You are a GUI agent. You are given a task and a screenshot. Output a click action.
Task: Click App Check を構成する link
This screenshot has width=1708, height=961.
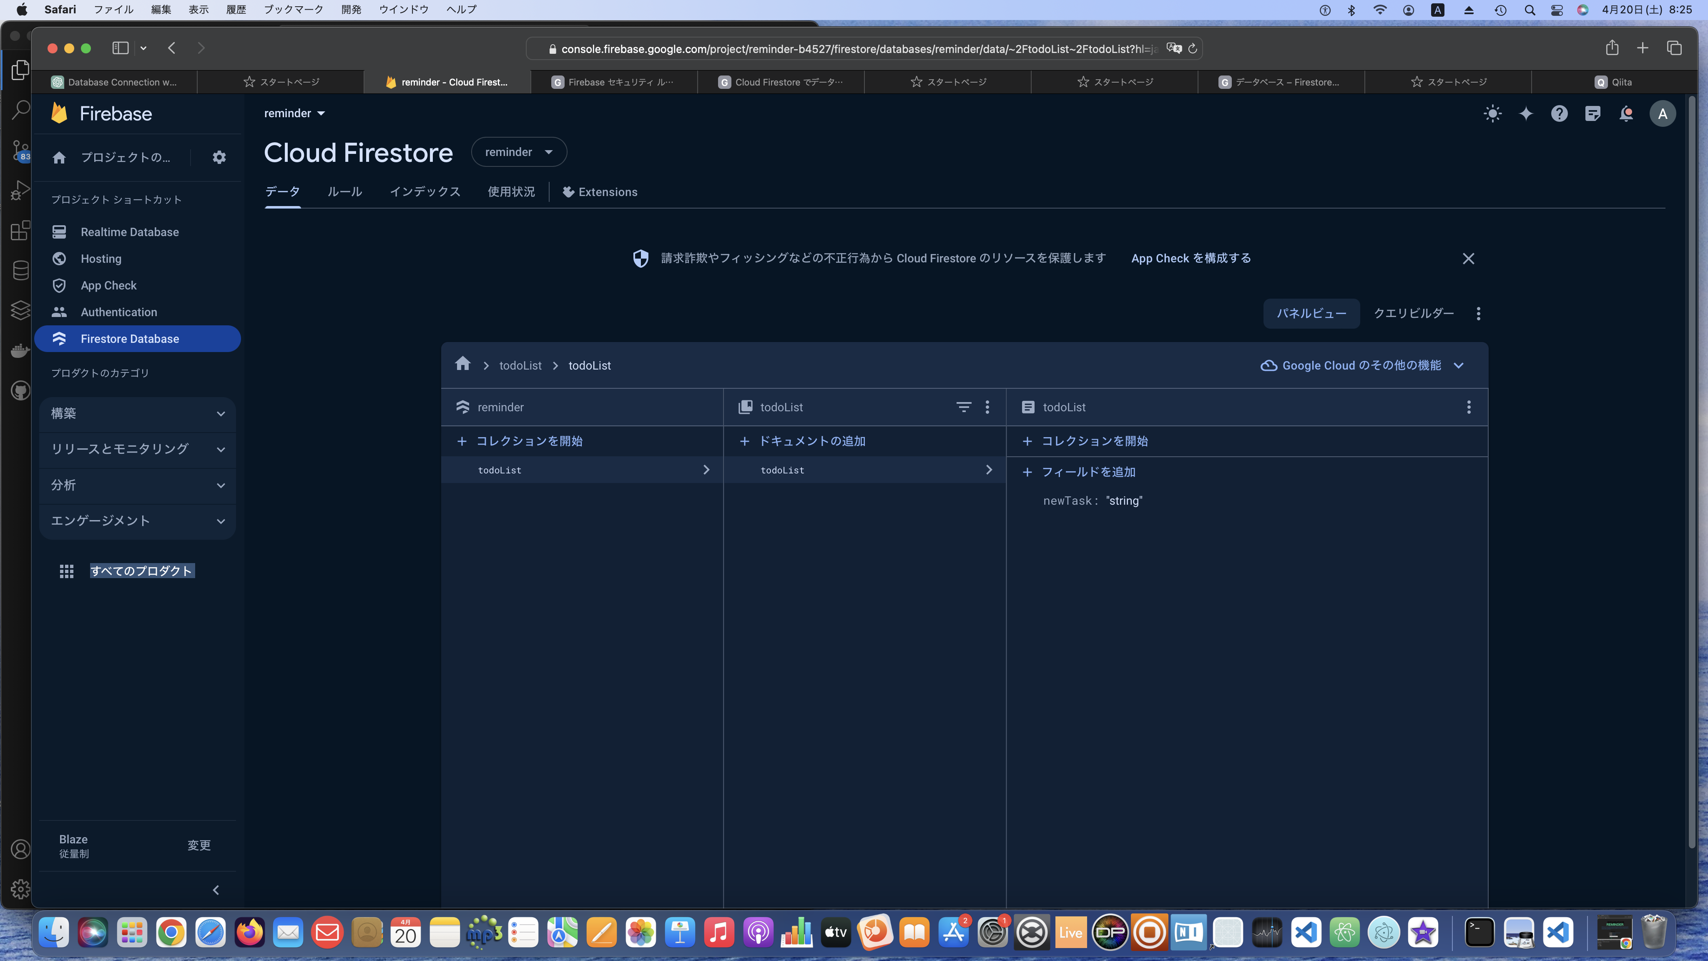pyautogui.click(x=1191, y=258)
